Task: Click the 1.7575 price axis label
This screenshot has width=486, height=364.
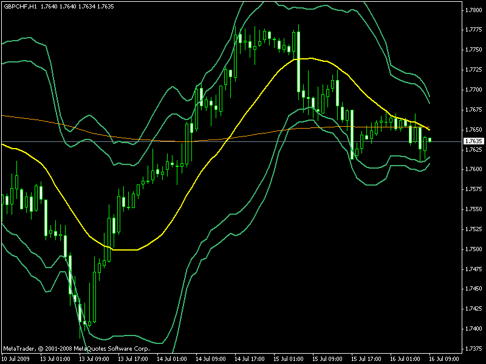Action: coord(474,189)
